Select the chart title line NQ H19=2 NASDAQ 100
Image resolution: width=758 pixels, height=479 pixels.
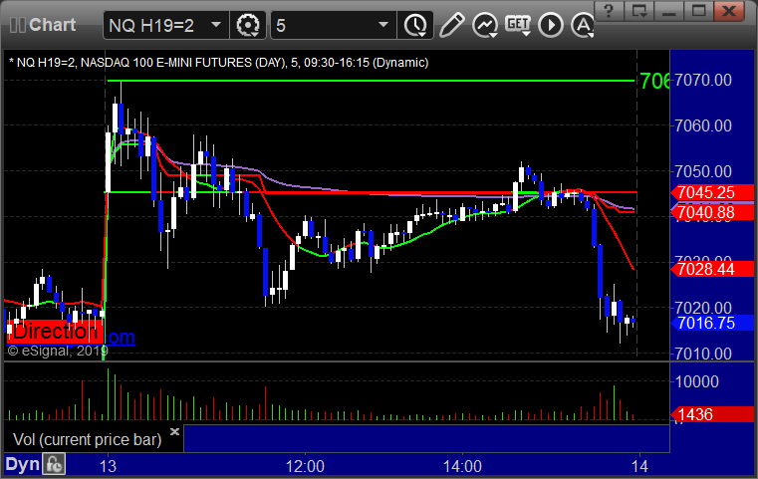pyautogui.click(x=218, y=63)
